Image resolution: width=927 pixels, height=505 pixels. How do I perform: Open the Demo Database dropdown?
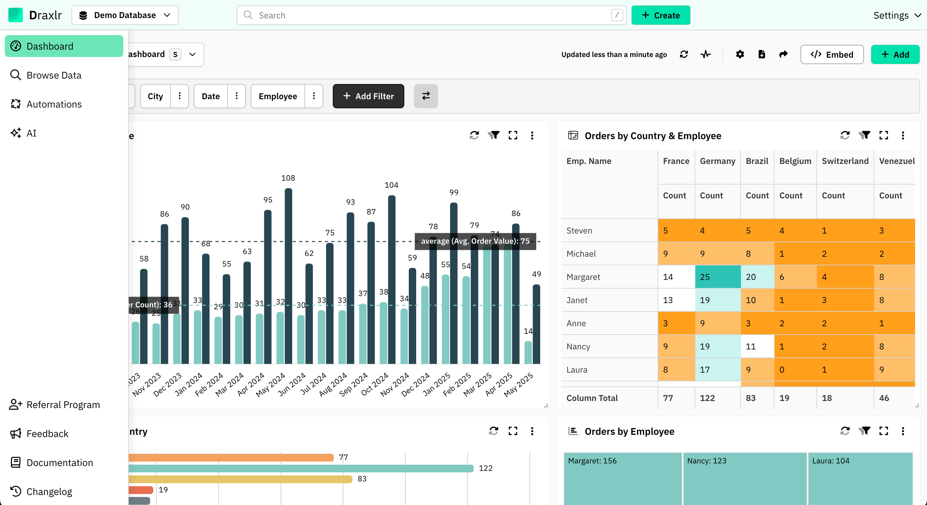[125, 15]
